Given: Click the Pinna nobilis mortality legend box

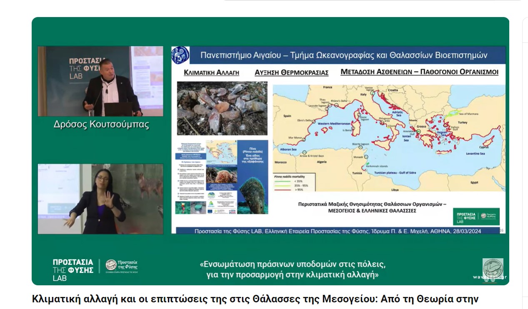Looking at the screenshot, I should point(295,182).
